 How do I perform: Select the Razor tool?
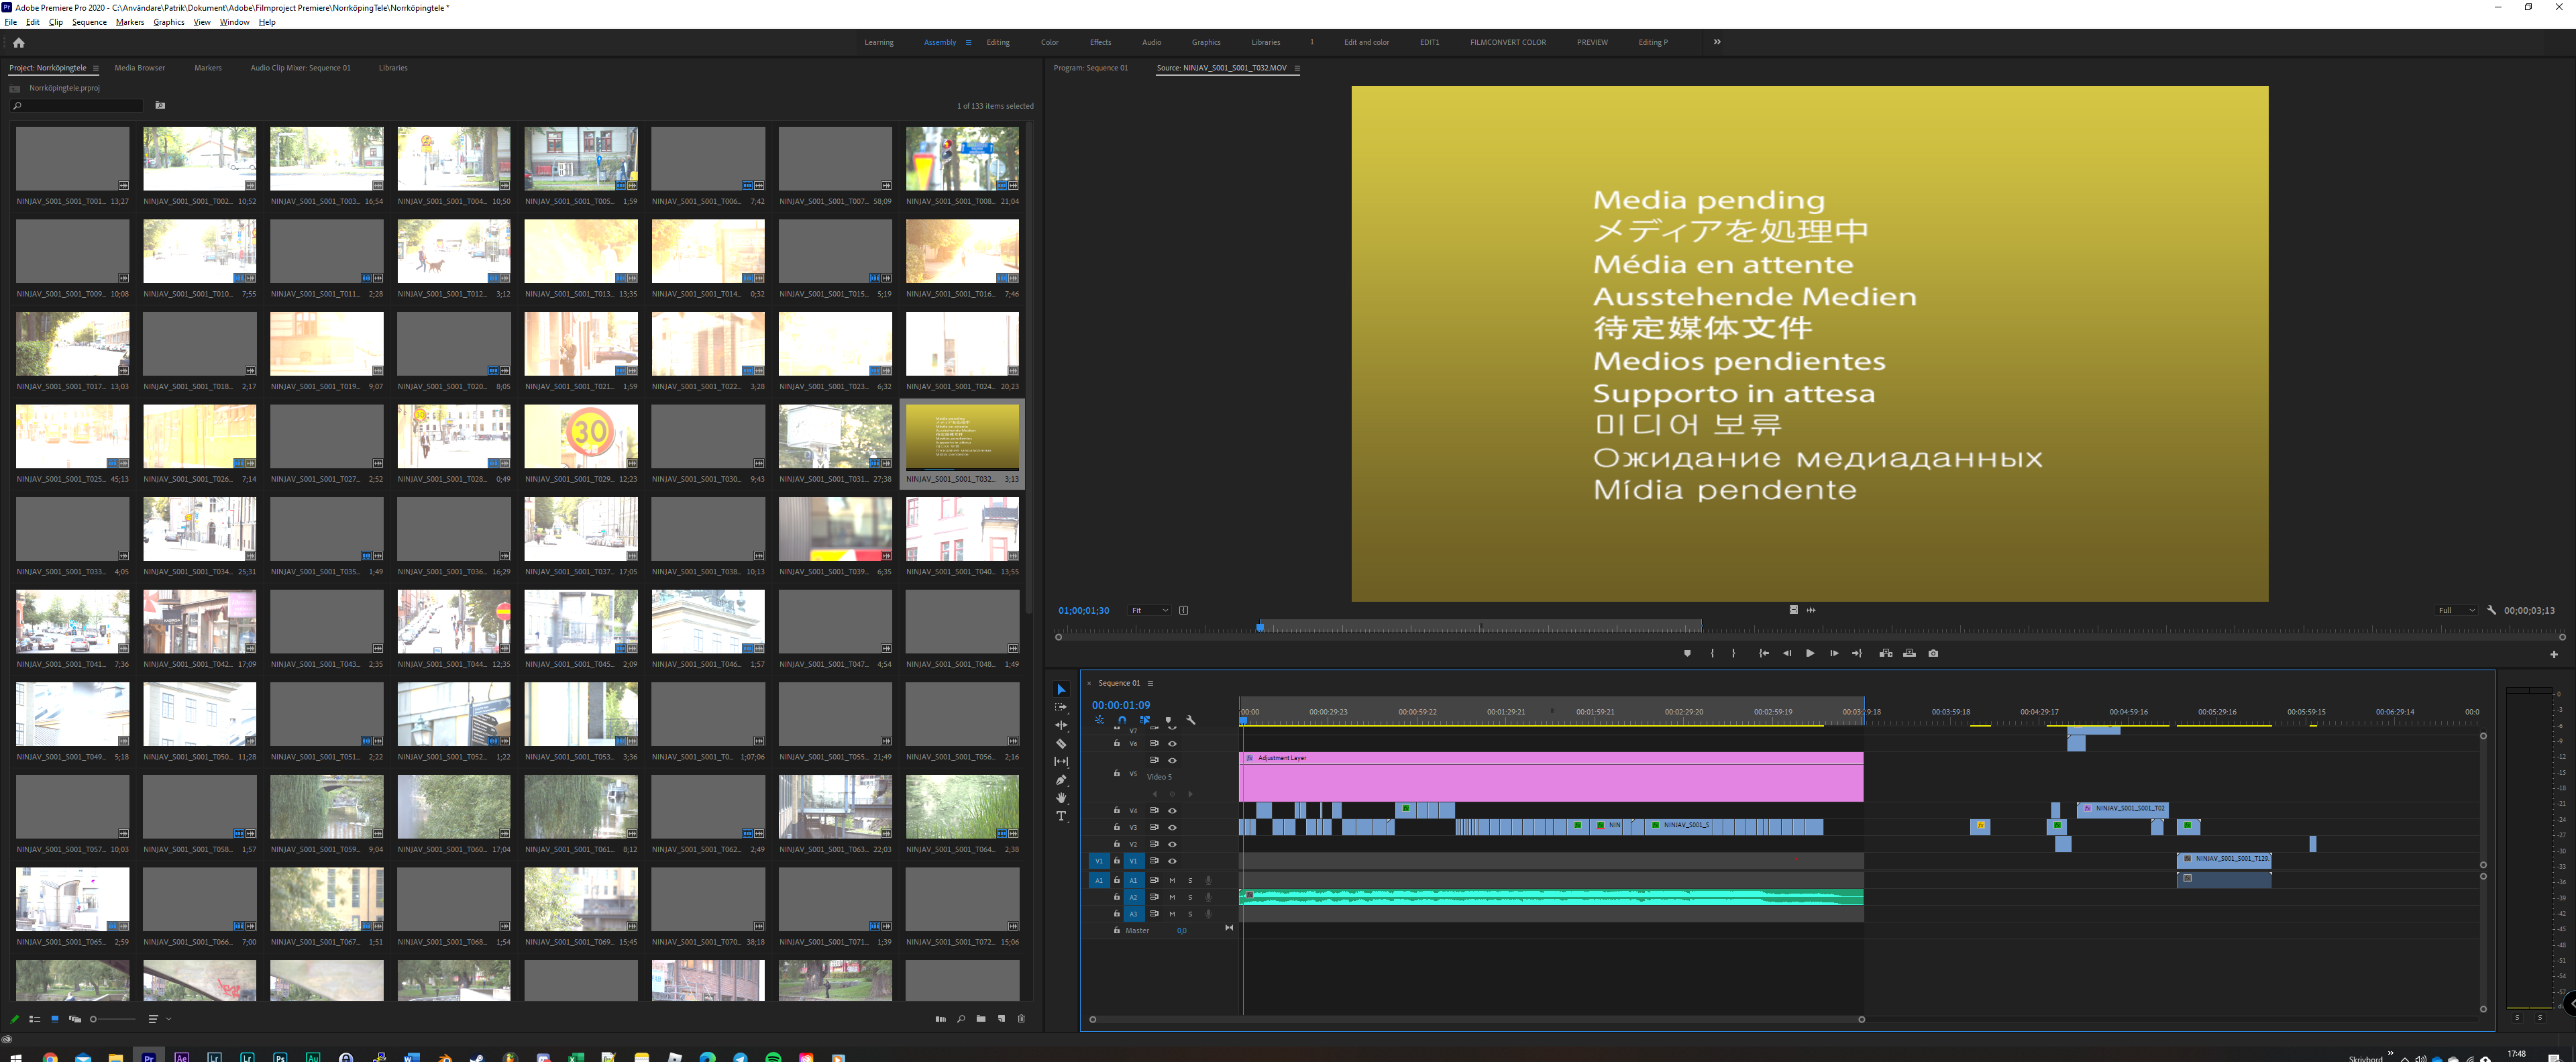click(x=1061, y=743)
